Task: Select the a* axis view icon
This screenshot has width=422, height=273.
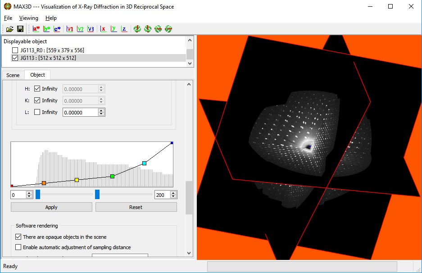Action: click(36, 29)
